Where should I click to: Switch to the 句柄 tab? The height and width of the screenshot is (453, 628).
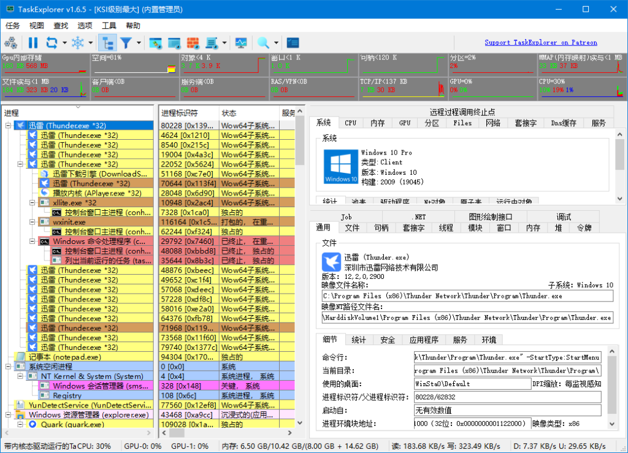pyautogui.click(x=381, y=227)
